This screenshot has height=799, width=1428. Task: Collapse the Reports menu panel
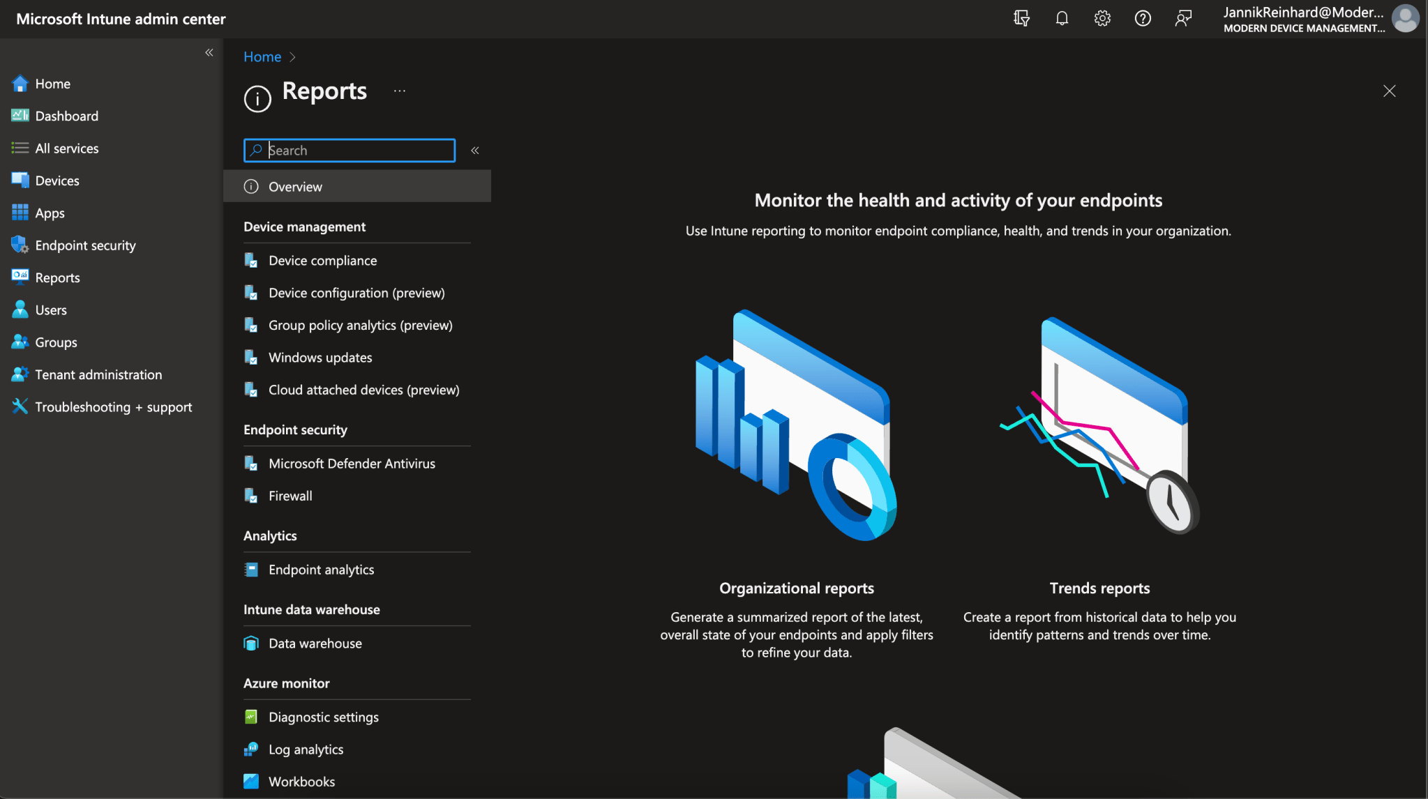point(475,151)
